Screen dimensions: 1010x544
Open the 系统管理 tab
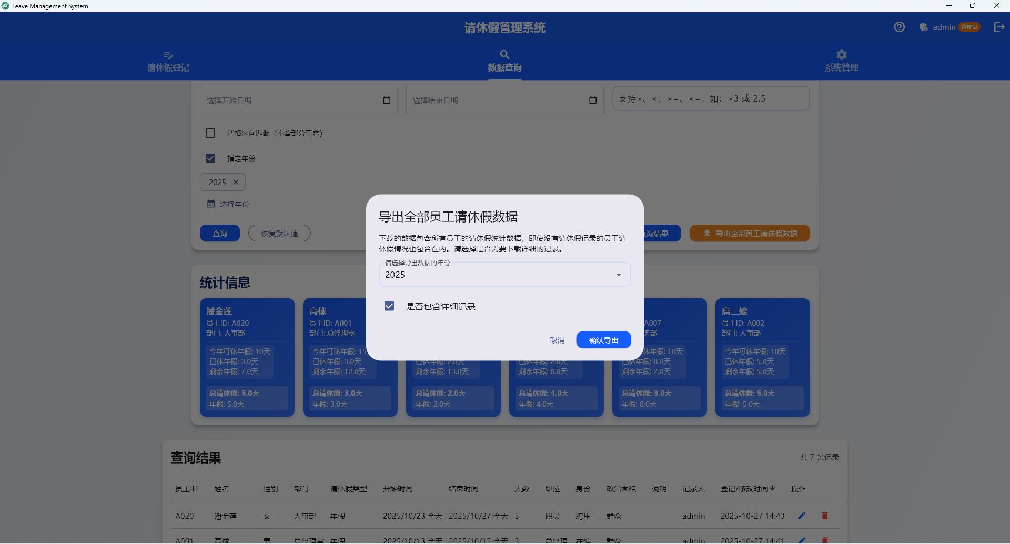pyautogui.click(x=841, y=61)
